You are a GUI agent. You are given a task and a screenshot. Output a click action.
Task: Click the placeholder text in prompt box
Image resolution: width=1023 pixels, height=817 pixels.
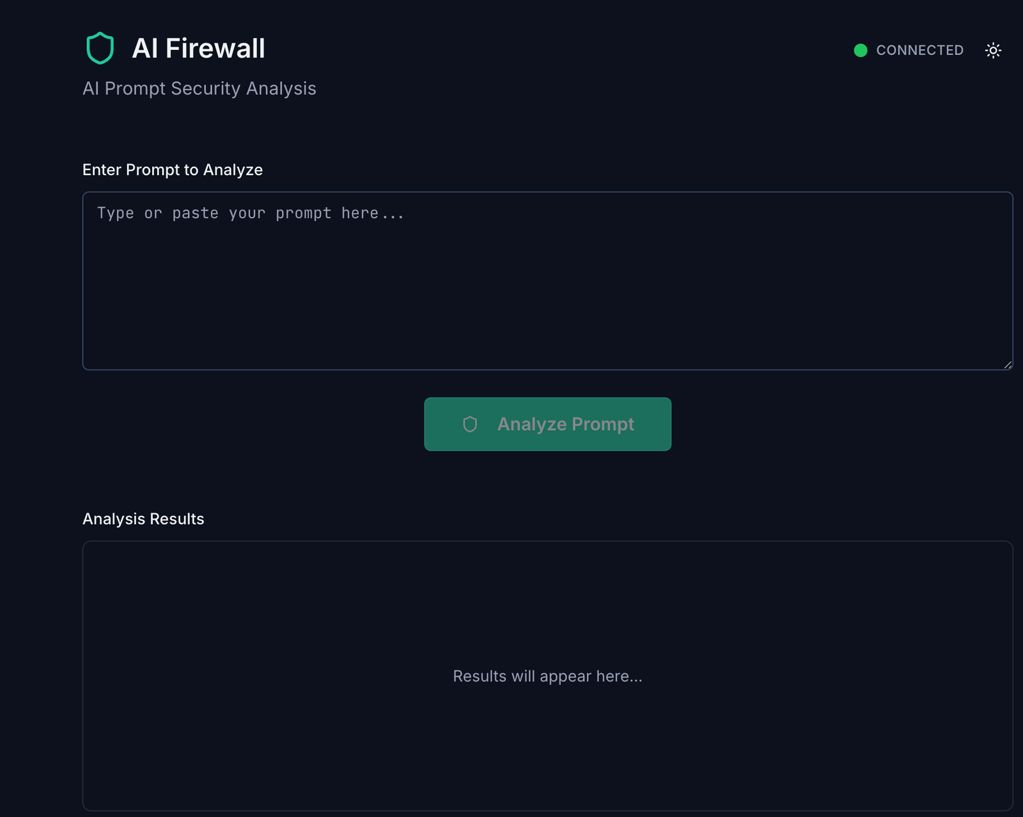point(250,213)
